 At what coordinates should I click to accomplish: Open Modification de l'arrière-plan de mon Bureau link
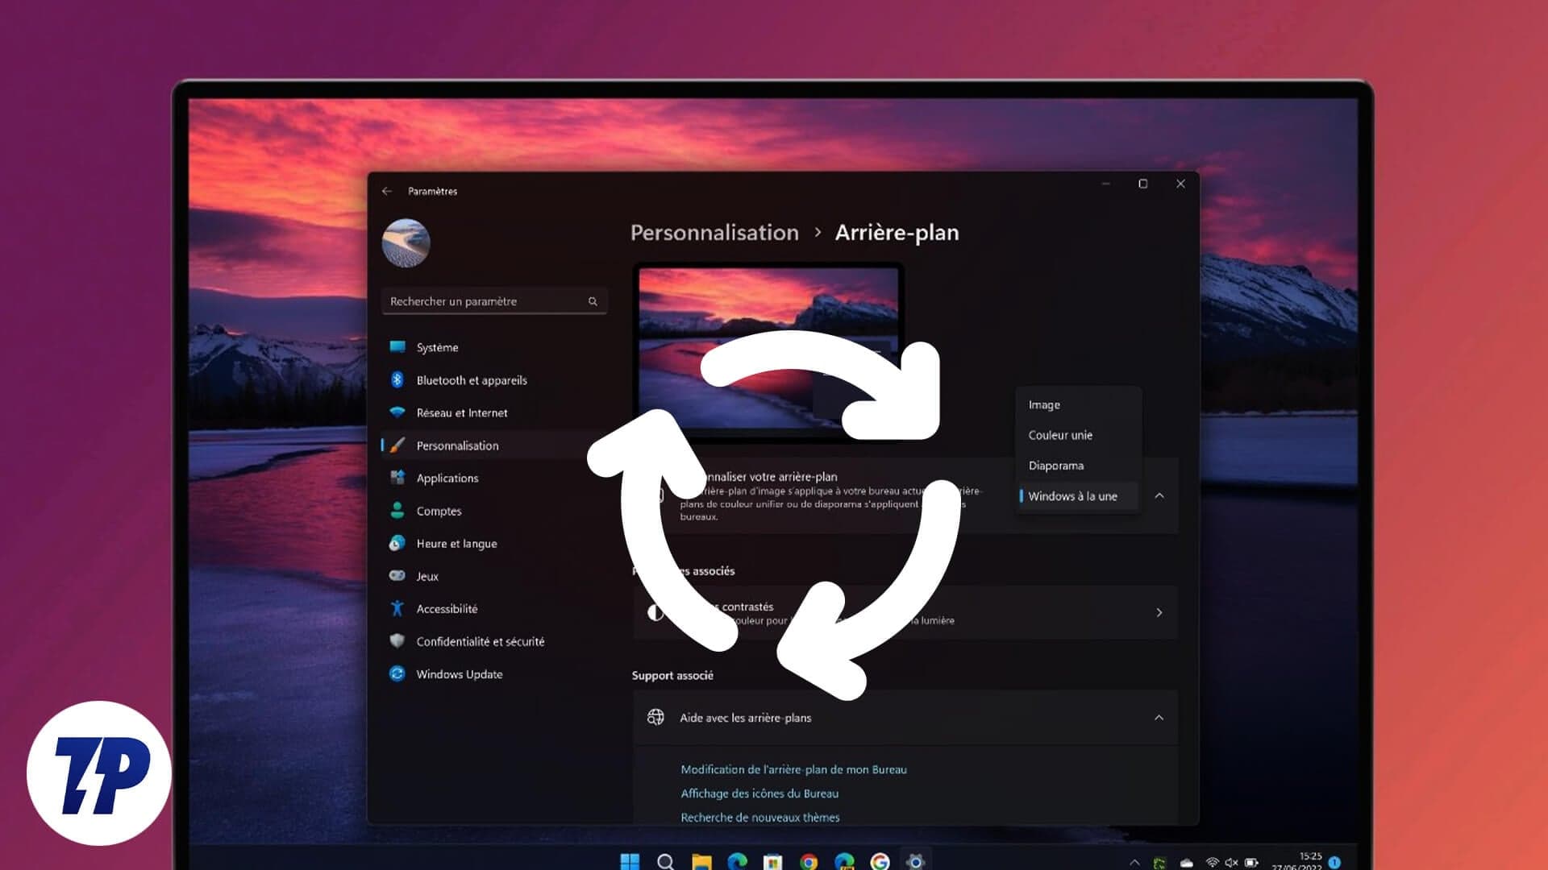(793, 769)
